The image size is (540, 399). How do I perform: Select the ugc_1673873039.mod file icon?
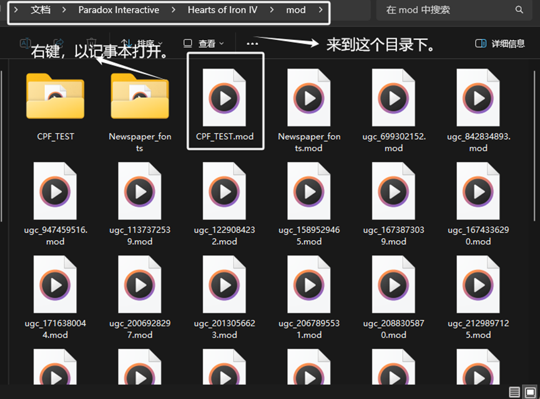[393, 191]
